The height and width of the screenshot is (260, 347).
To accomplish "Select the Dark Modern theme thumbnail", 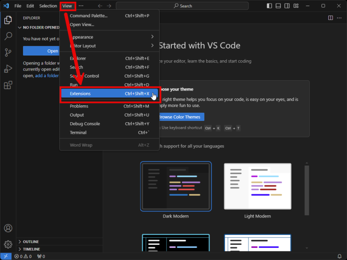I will click(x=176, y=186).
